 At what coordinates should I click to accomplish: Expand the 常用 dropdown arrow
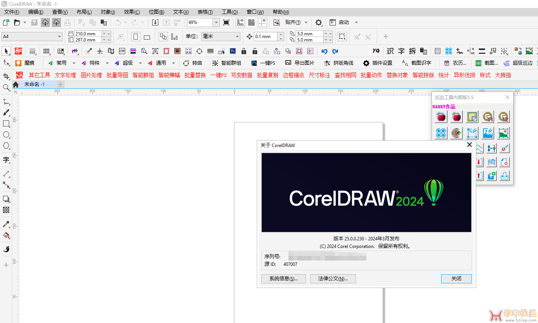click(x=74, y=63)
